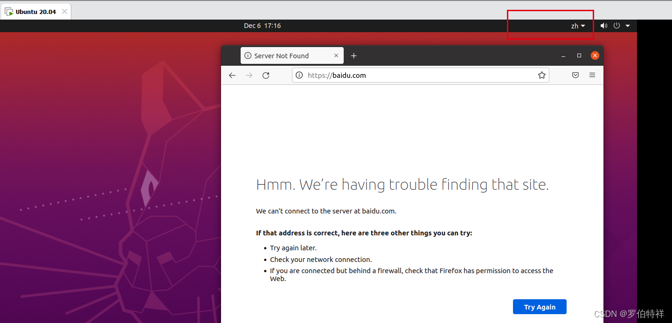Open the calendar from Dec 6 17:16 clock
The image size is (672, 323).
point(262,26)
